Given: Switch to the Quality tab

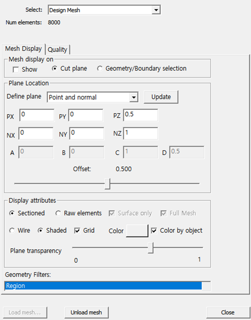Looking at the screenshot, I should pyautogui.click(x=58, y=49).
